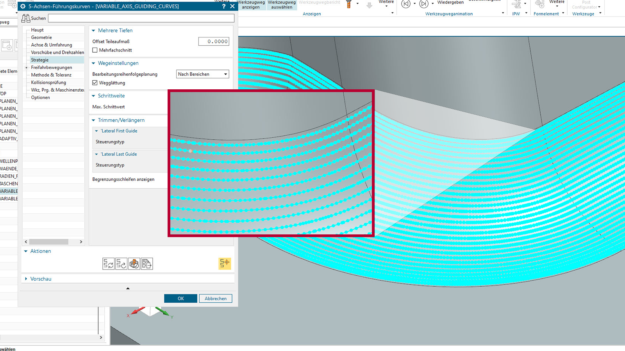Click Wiedergeben in Werkzeugweganimation group
The width and height of the screenshot is (625, 351).
[450, 2]
